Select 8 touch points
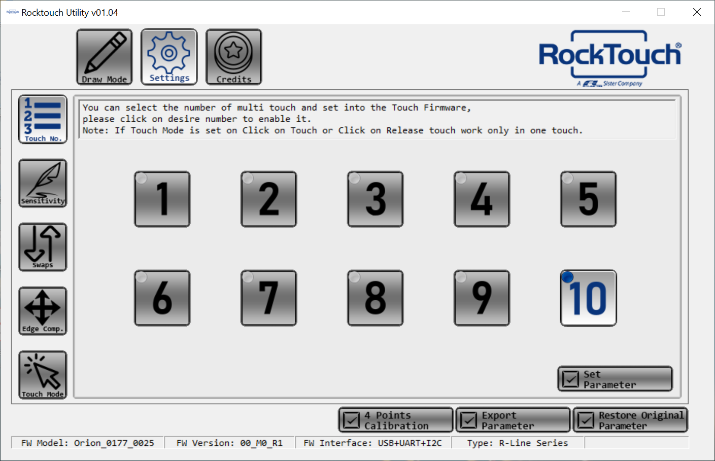715x461 pixels. point(376,298)
